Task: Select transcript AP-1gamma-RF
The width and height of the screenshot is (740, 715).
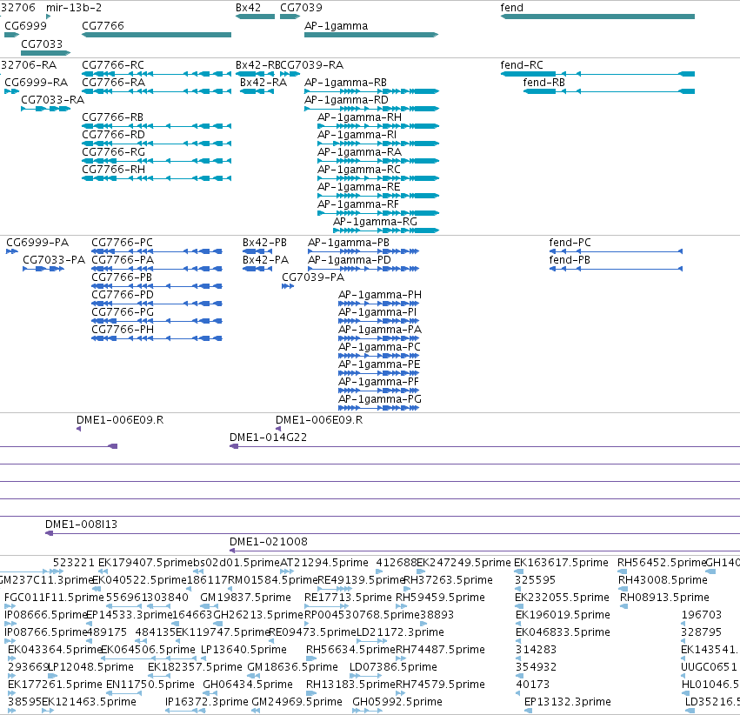Action: tap(358, 204)
